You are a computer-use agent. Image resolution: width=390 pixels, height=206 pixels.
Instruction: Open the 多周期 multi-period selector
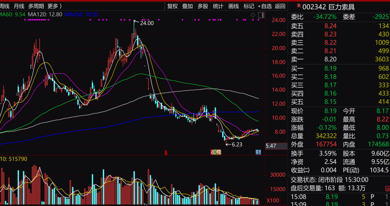36,6
